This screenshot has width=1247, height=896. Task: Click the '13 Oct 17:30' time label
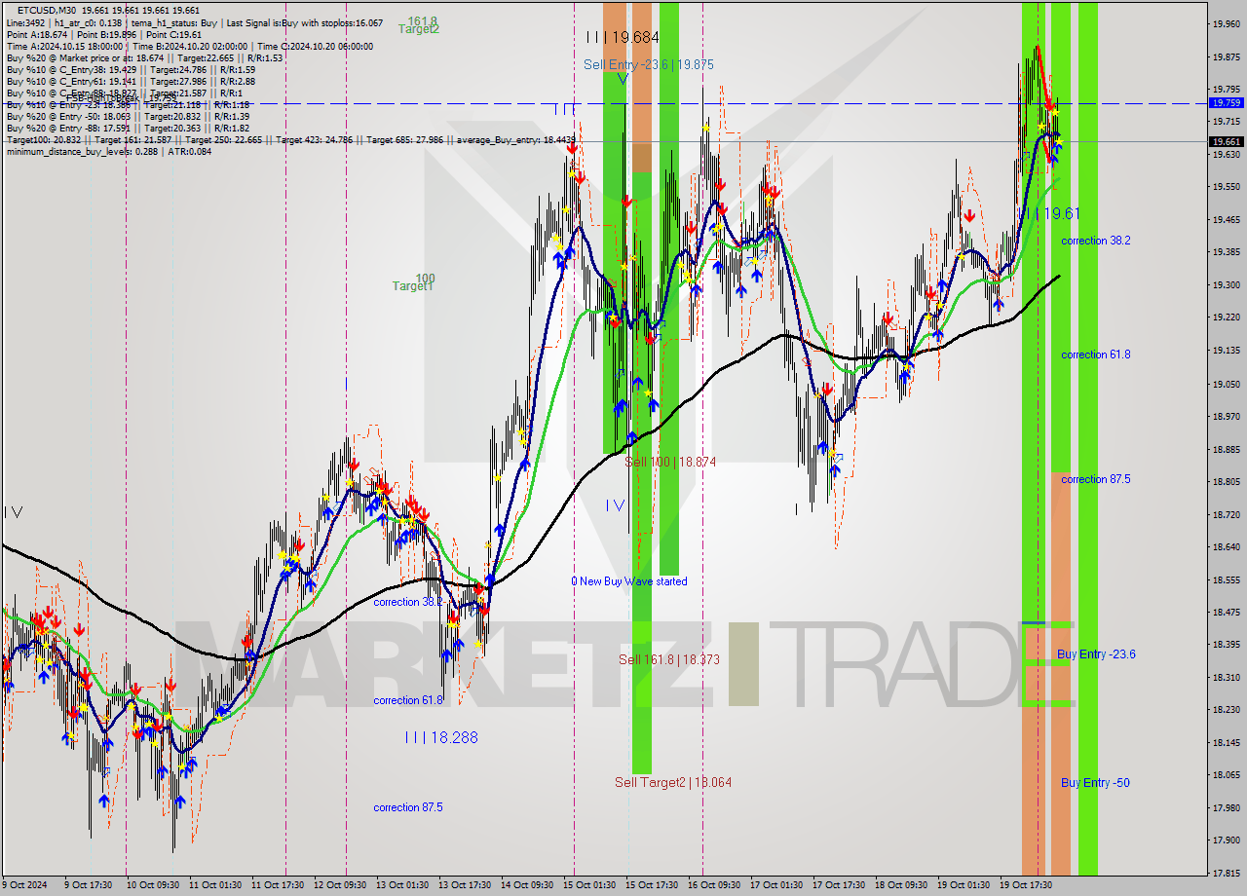[464, 885]
